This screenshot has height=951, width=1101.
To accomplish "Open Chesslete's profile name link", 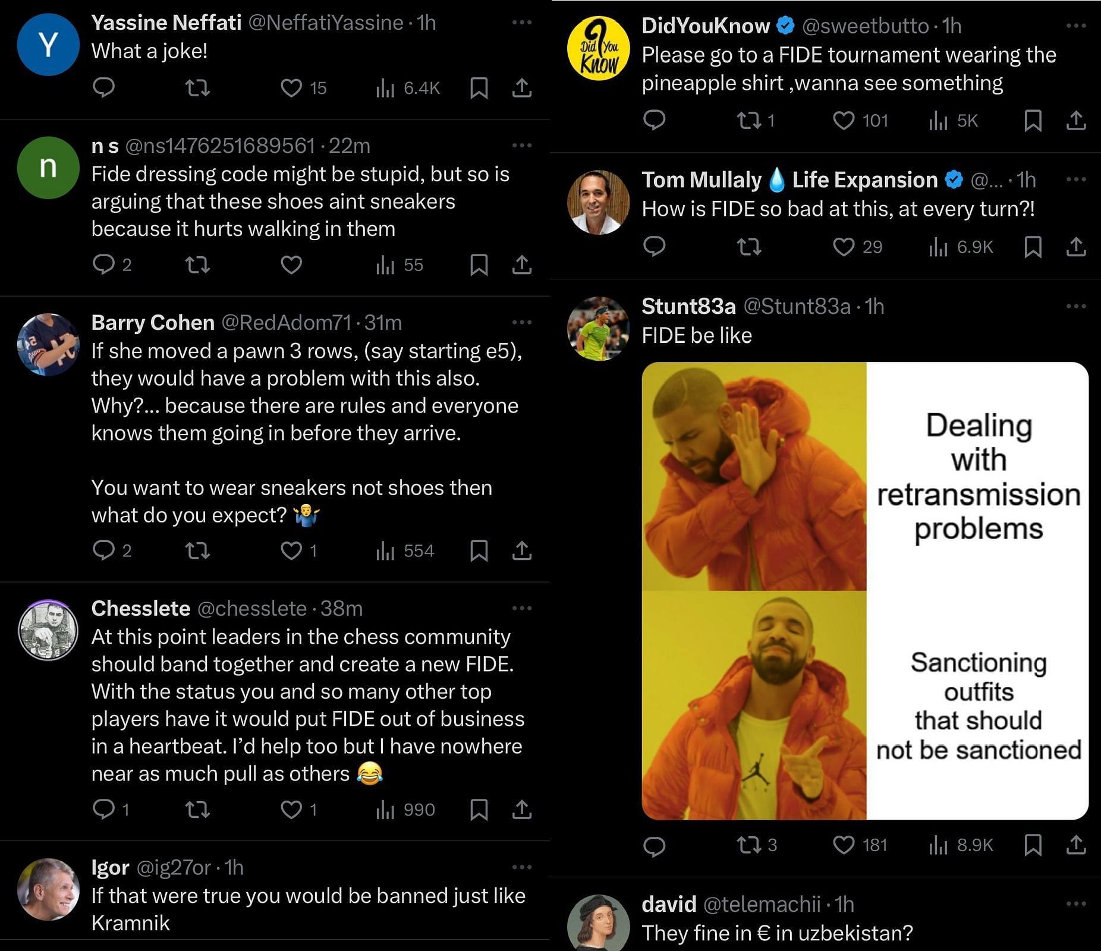I will pyautogui.click(x=141, y=608).
